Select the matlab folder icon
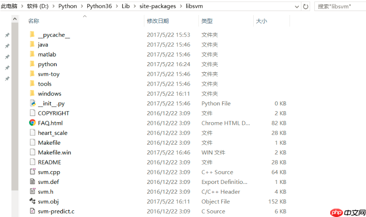The width and height of the screenshot is (366, 217). [32, 54]
